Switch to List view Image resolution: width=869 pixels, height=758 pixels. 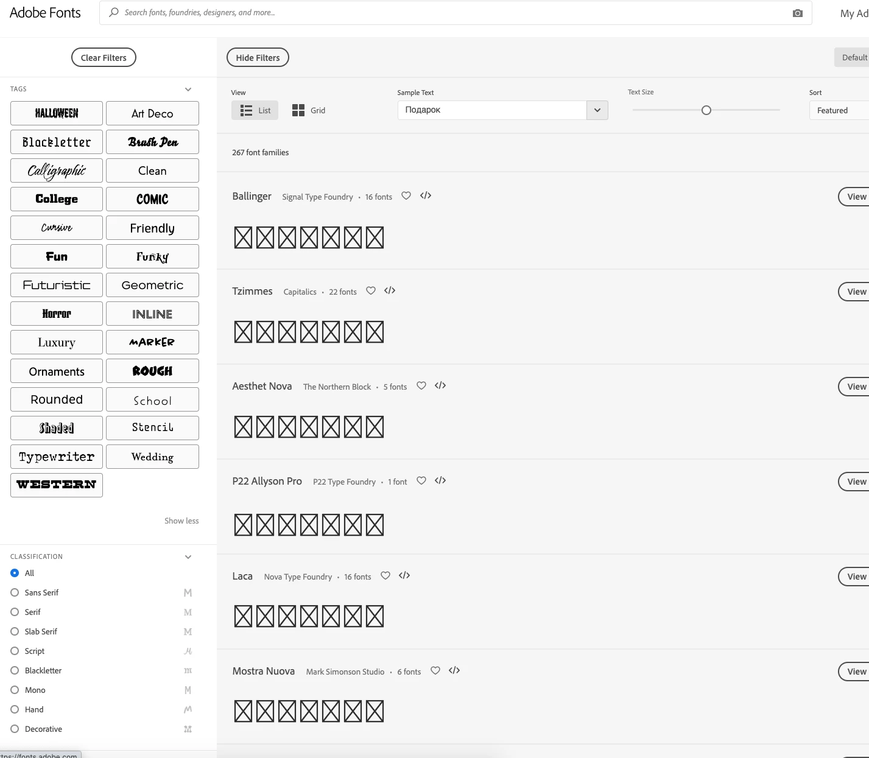(x=255, y=110)
